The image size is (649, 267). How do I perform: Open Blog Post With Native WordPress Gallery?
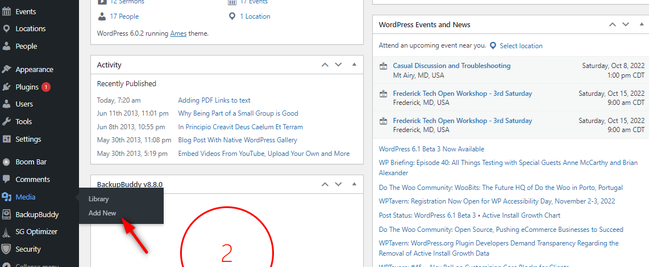click(x=238, y=141)
